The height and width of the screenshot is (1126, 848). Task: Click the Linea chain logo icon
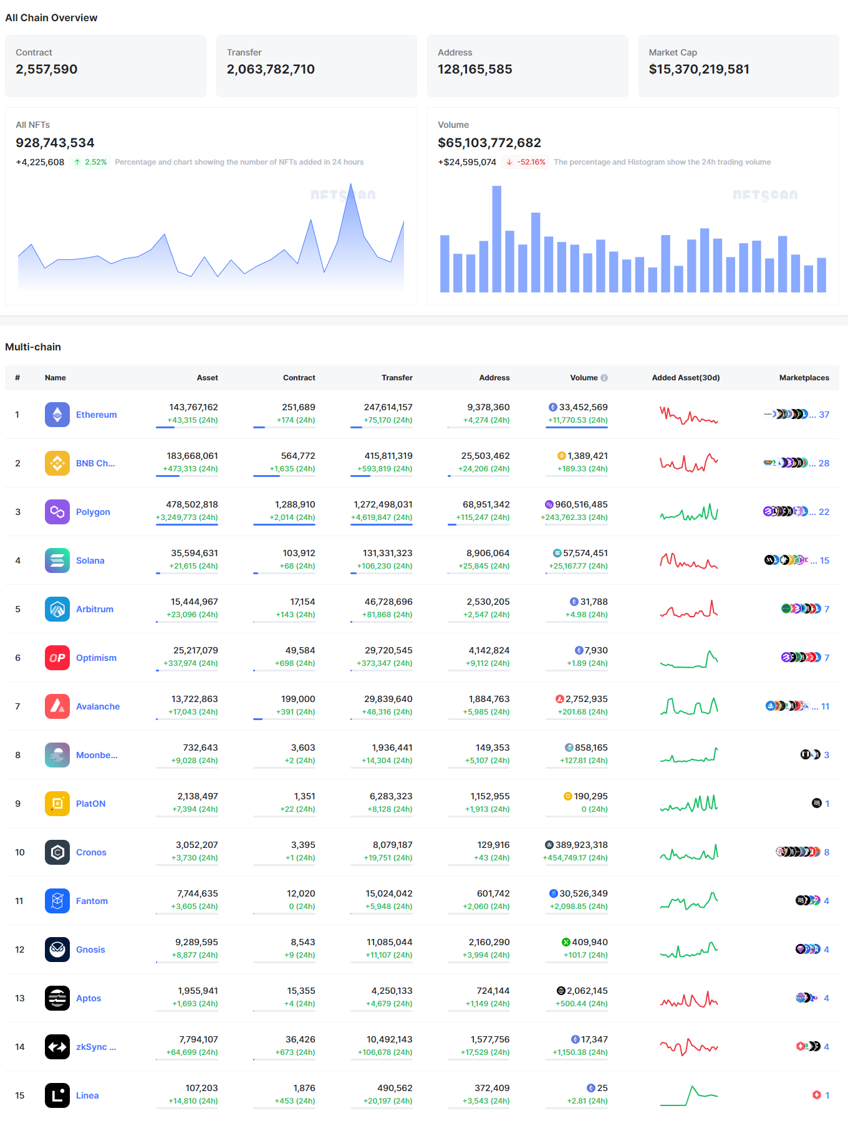tap(57, 1095)
